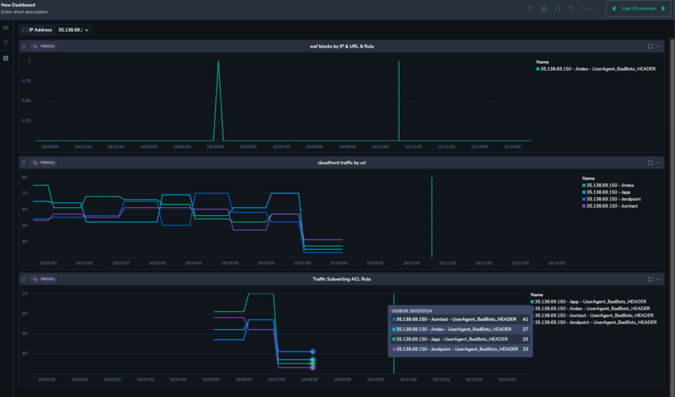Advance time range with right arrow
The width and height of the screenshot is (675, 397).
662,9
